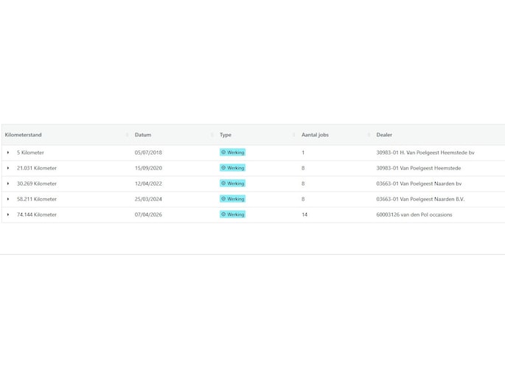The height and width of the screenshot is (378, 505).
Task: Sort by Kilometerstand column sort icon
Action: coord(128,135)
